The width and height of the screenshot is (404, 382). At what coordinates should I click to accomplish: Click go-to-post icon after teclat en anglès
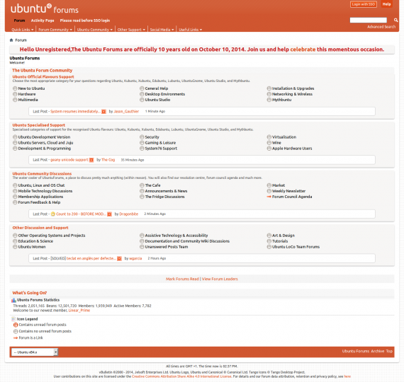(x=119, y=258)
